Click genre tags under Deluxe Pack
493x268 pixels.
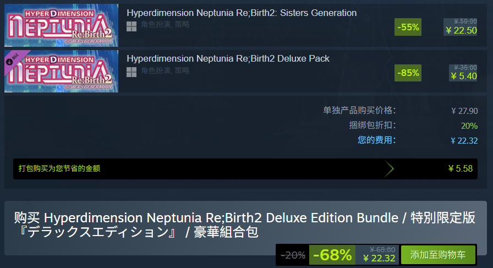click(x=165, y=70)
